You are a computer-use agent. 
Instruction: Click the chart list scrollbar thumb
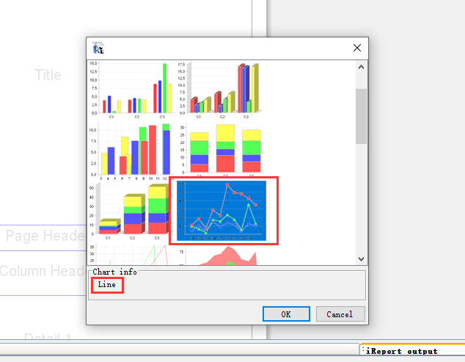[361, 116]
